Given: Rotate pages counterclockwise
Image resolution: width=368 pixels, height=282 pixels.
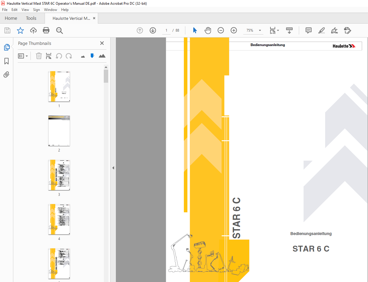Looking at the screenshot, I should [x=59, y=56].
